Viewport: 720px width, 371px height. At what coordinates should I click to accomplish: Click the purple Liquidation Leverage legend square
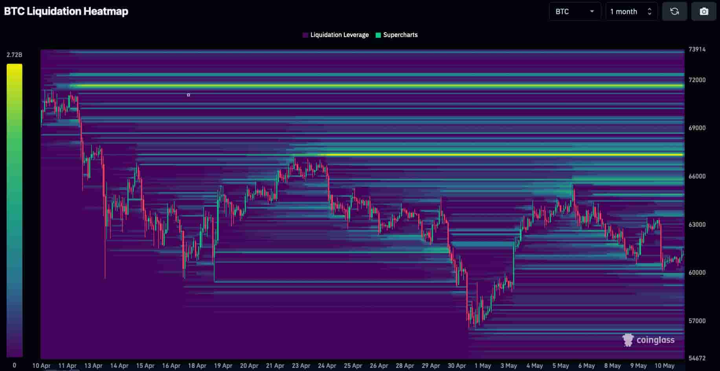pyautogui.click(x=305, y=35)
